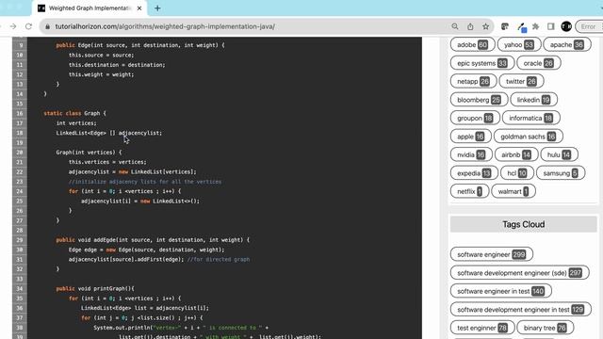
Task: Open the apple company tag
Action: coord(471,136)
